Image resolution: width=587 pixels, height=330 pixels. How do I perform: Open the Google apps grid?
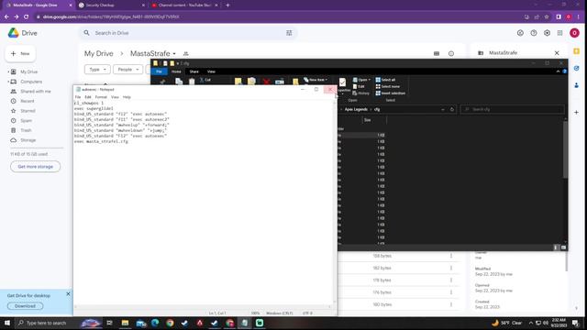(x=560, y=33)
